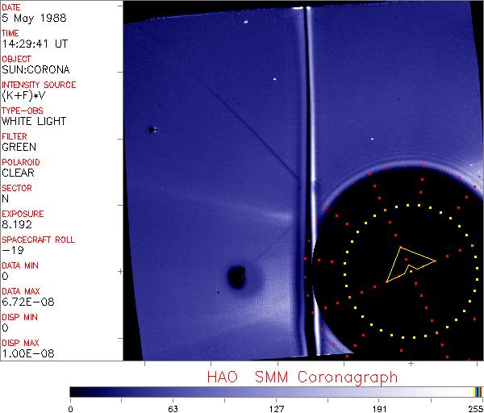The width and height of the screenshot is (484, 413).
Task: Click the "DATE" label
Action: pos(11,7)
